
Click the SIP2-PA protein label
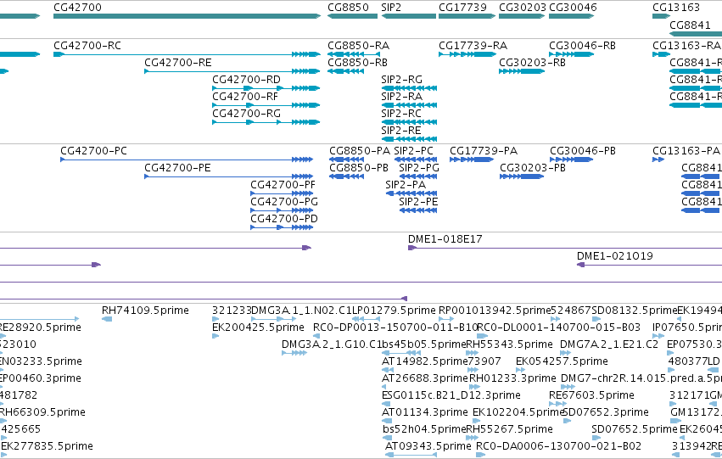click(406, 185)
